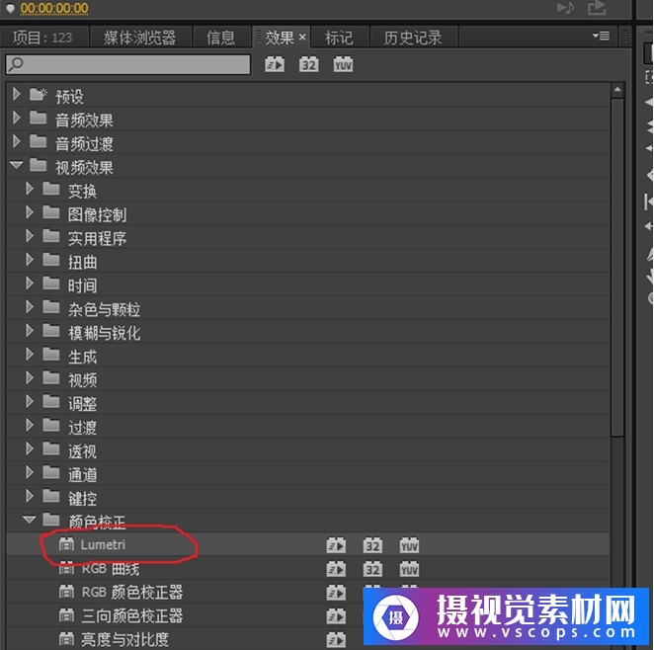Expand the 预设 folder
This screenshot has width=654, height=650.
(17, 95)
